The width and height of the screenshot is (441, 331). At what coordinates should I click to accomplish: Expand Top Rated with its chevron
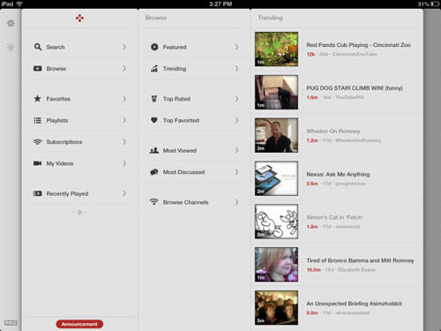(236, 99)
